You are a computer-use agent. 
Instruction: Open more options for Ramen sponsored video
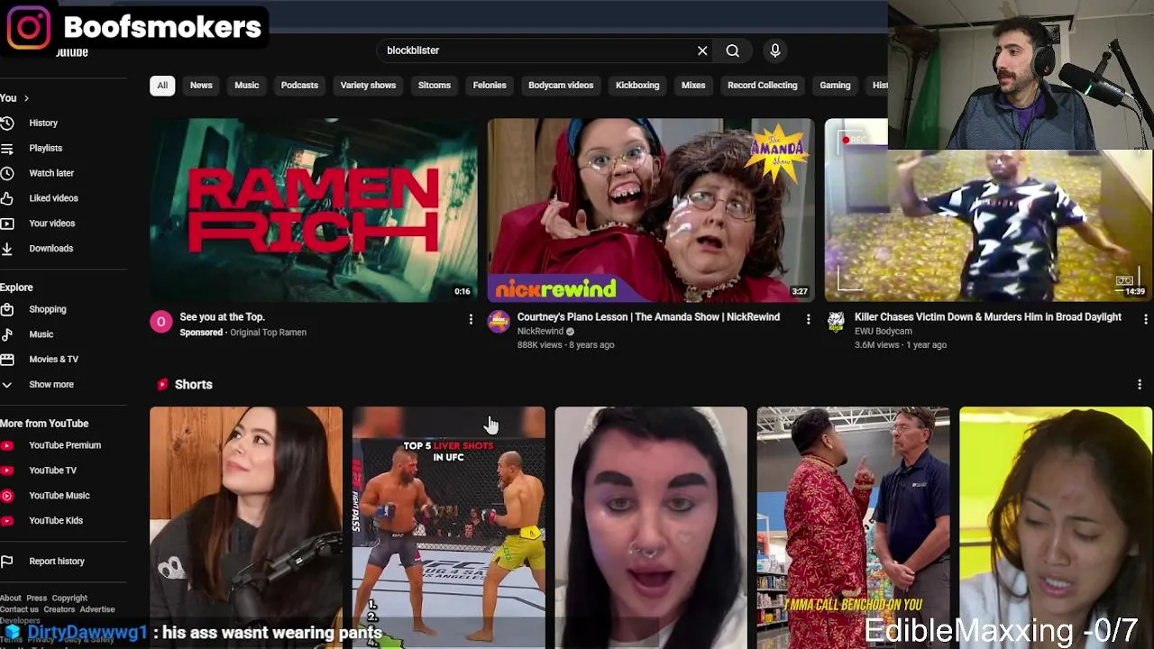tap(470, 319)
